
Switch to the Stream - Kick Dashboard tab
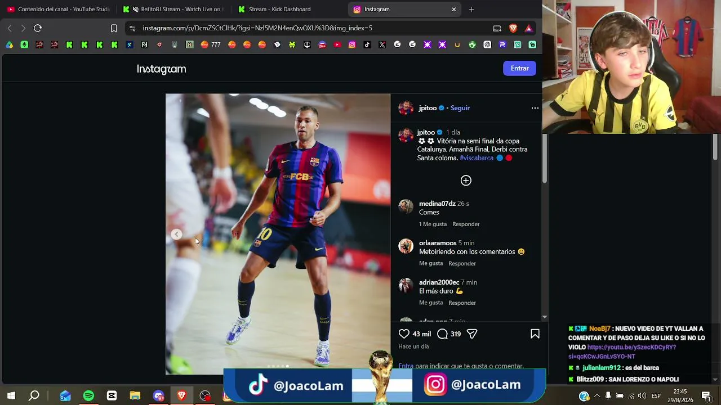(288, 9)
